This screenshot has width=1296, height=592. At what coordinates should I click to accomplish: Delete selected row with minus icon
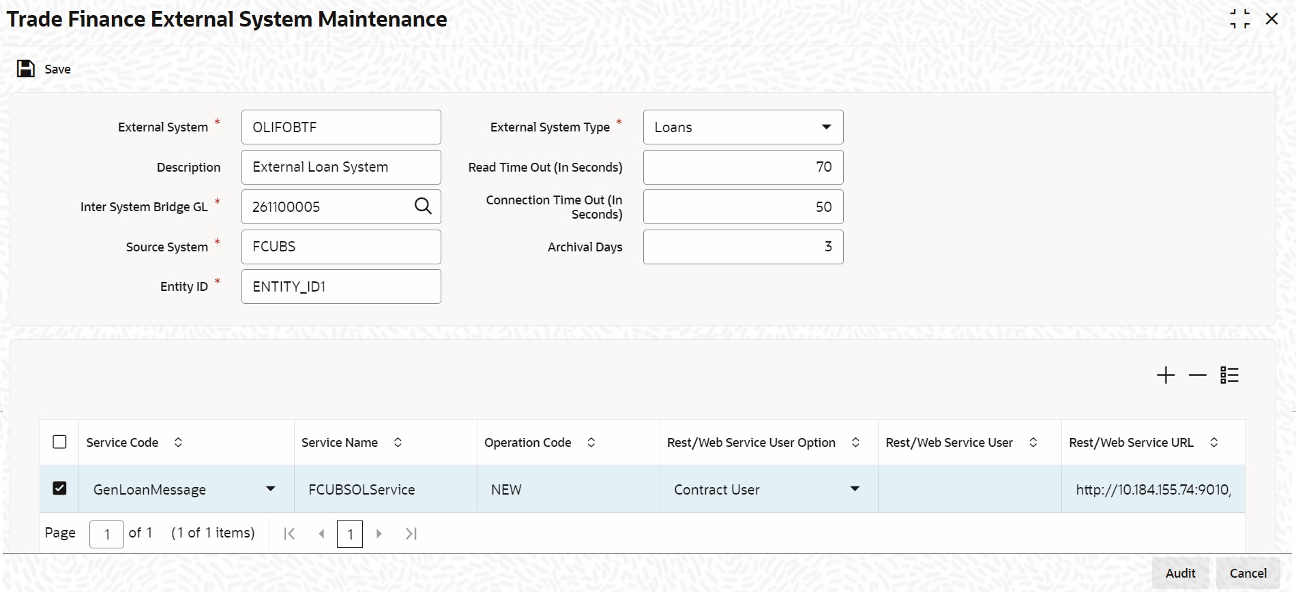pyautogui.click(x=1198, y=375)
